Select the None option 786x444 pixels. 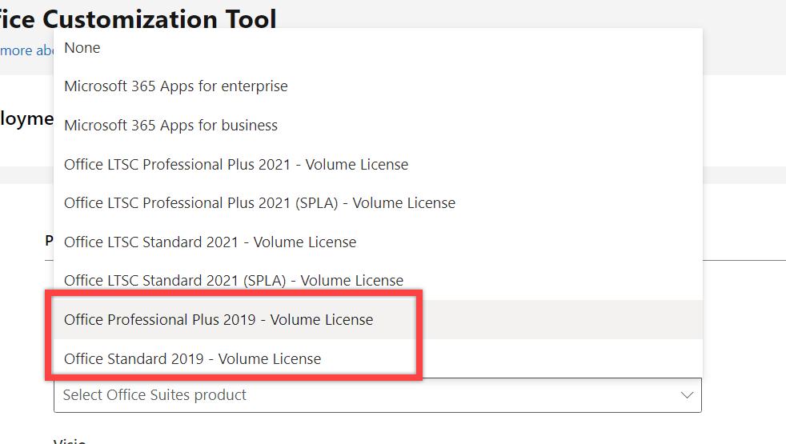(x=378, y=48)
